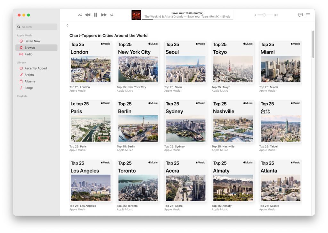This screenshot has width=328, height=233.
Task: Go to Artists in Library
Action: (x=29, y=75)
